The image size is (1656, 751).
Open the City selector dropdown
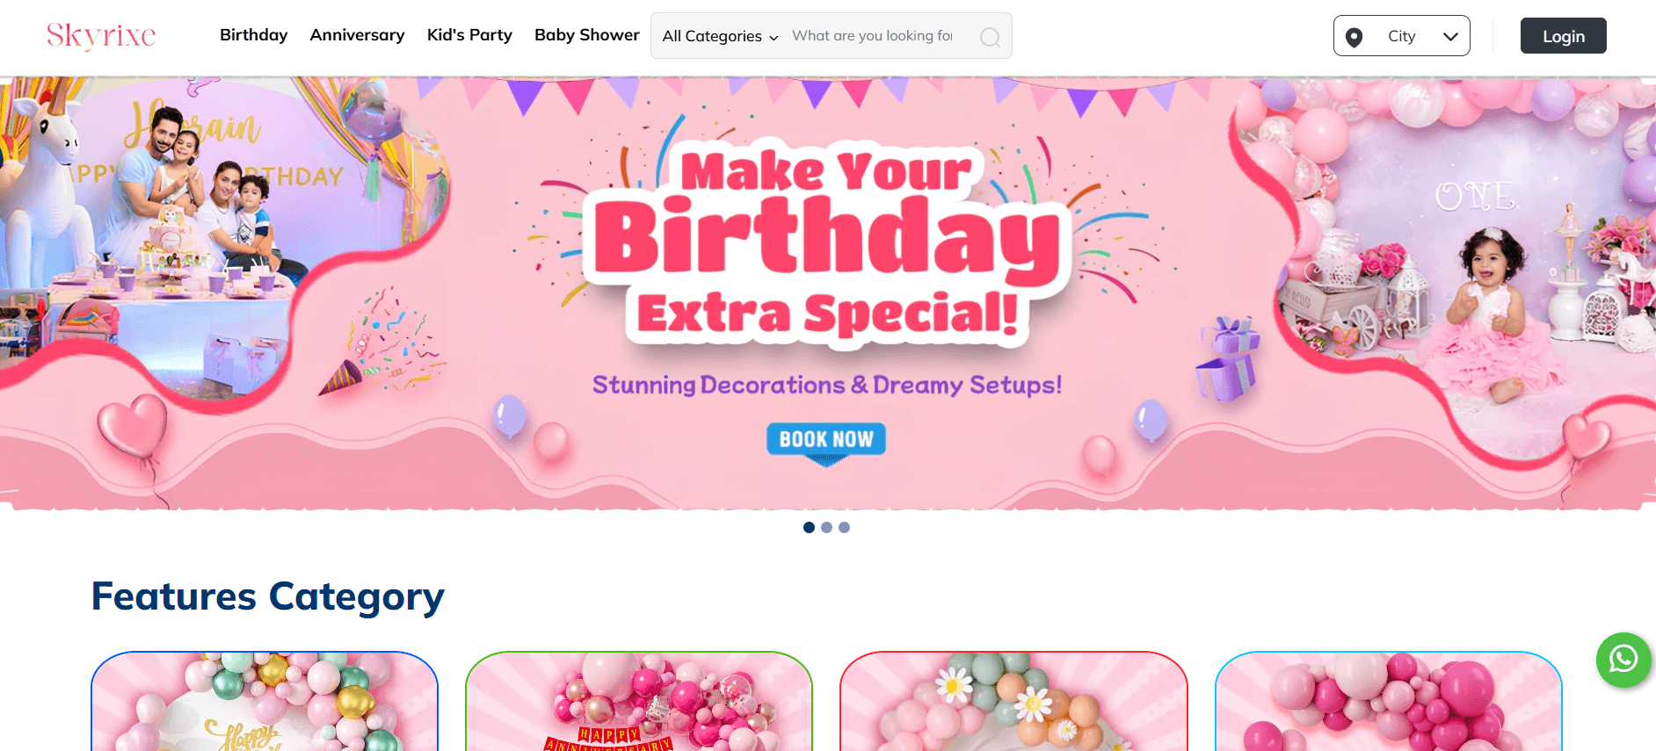tap(1401, 36)
